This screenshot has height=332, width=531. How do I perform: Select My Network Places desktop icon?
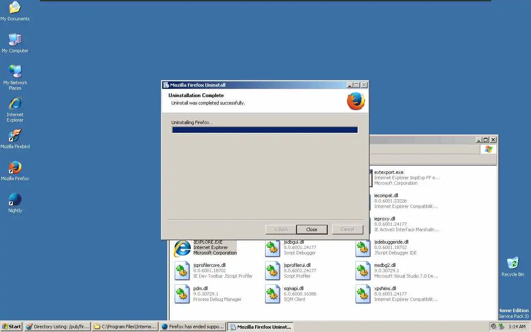(15, 78)
